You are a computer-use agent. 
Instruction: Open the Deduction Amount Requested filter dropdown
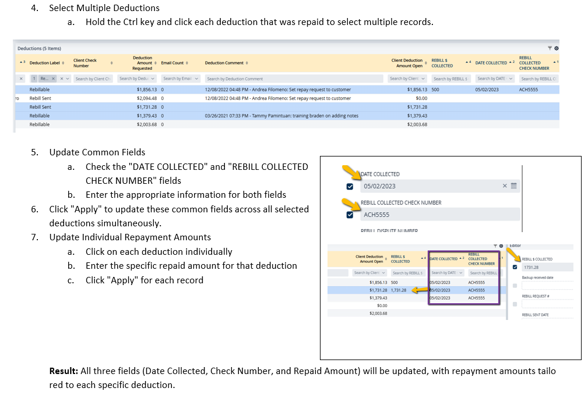click(153, 79)
